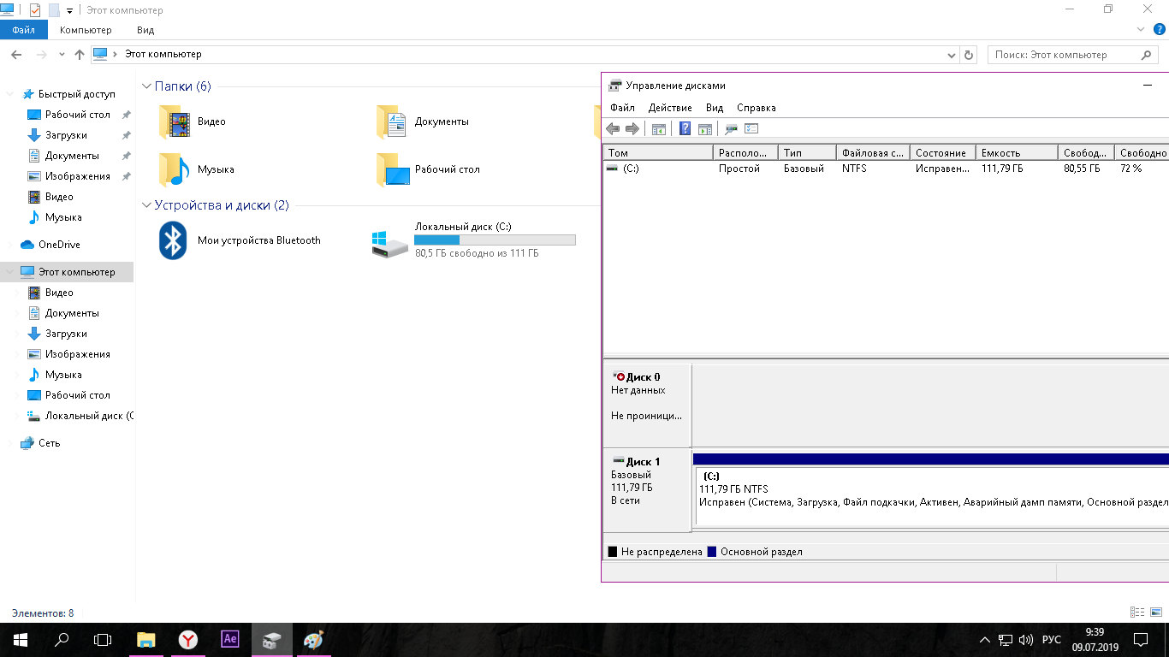Viewport: 1169px width, 657px height.
Task: Click Properties checkmark icon in Explorer title bar
Action: (35, 10)
